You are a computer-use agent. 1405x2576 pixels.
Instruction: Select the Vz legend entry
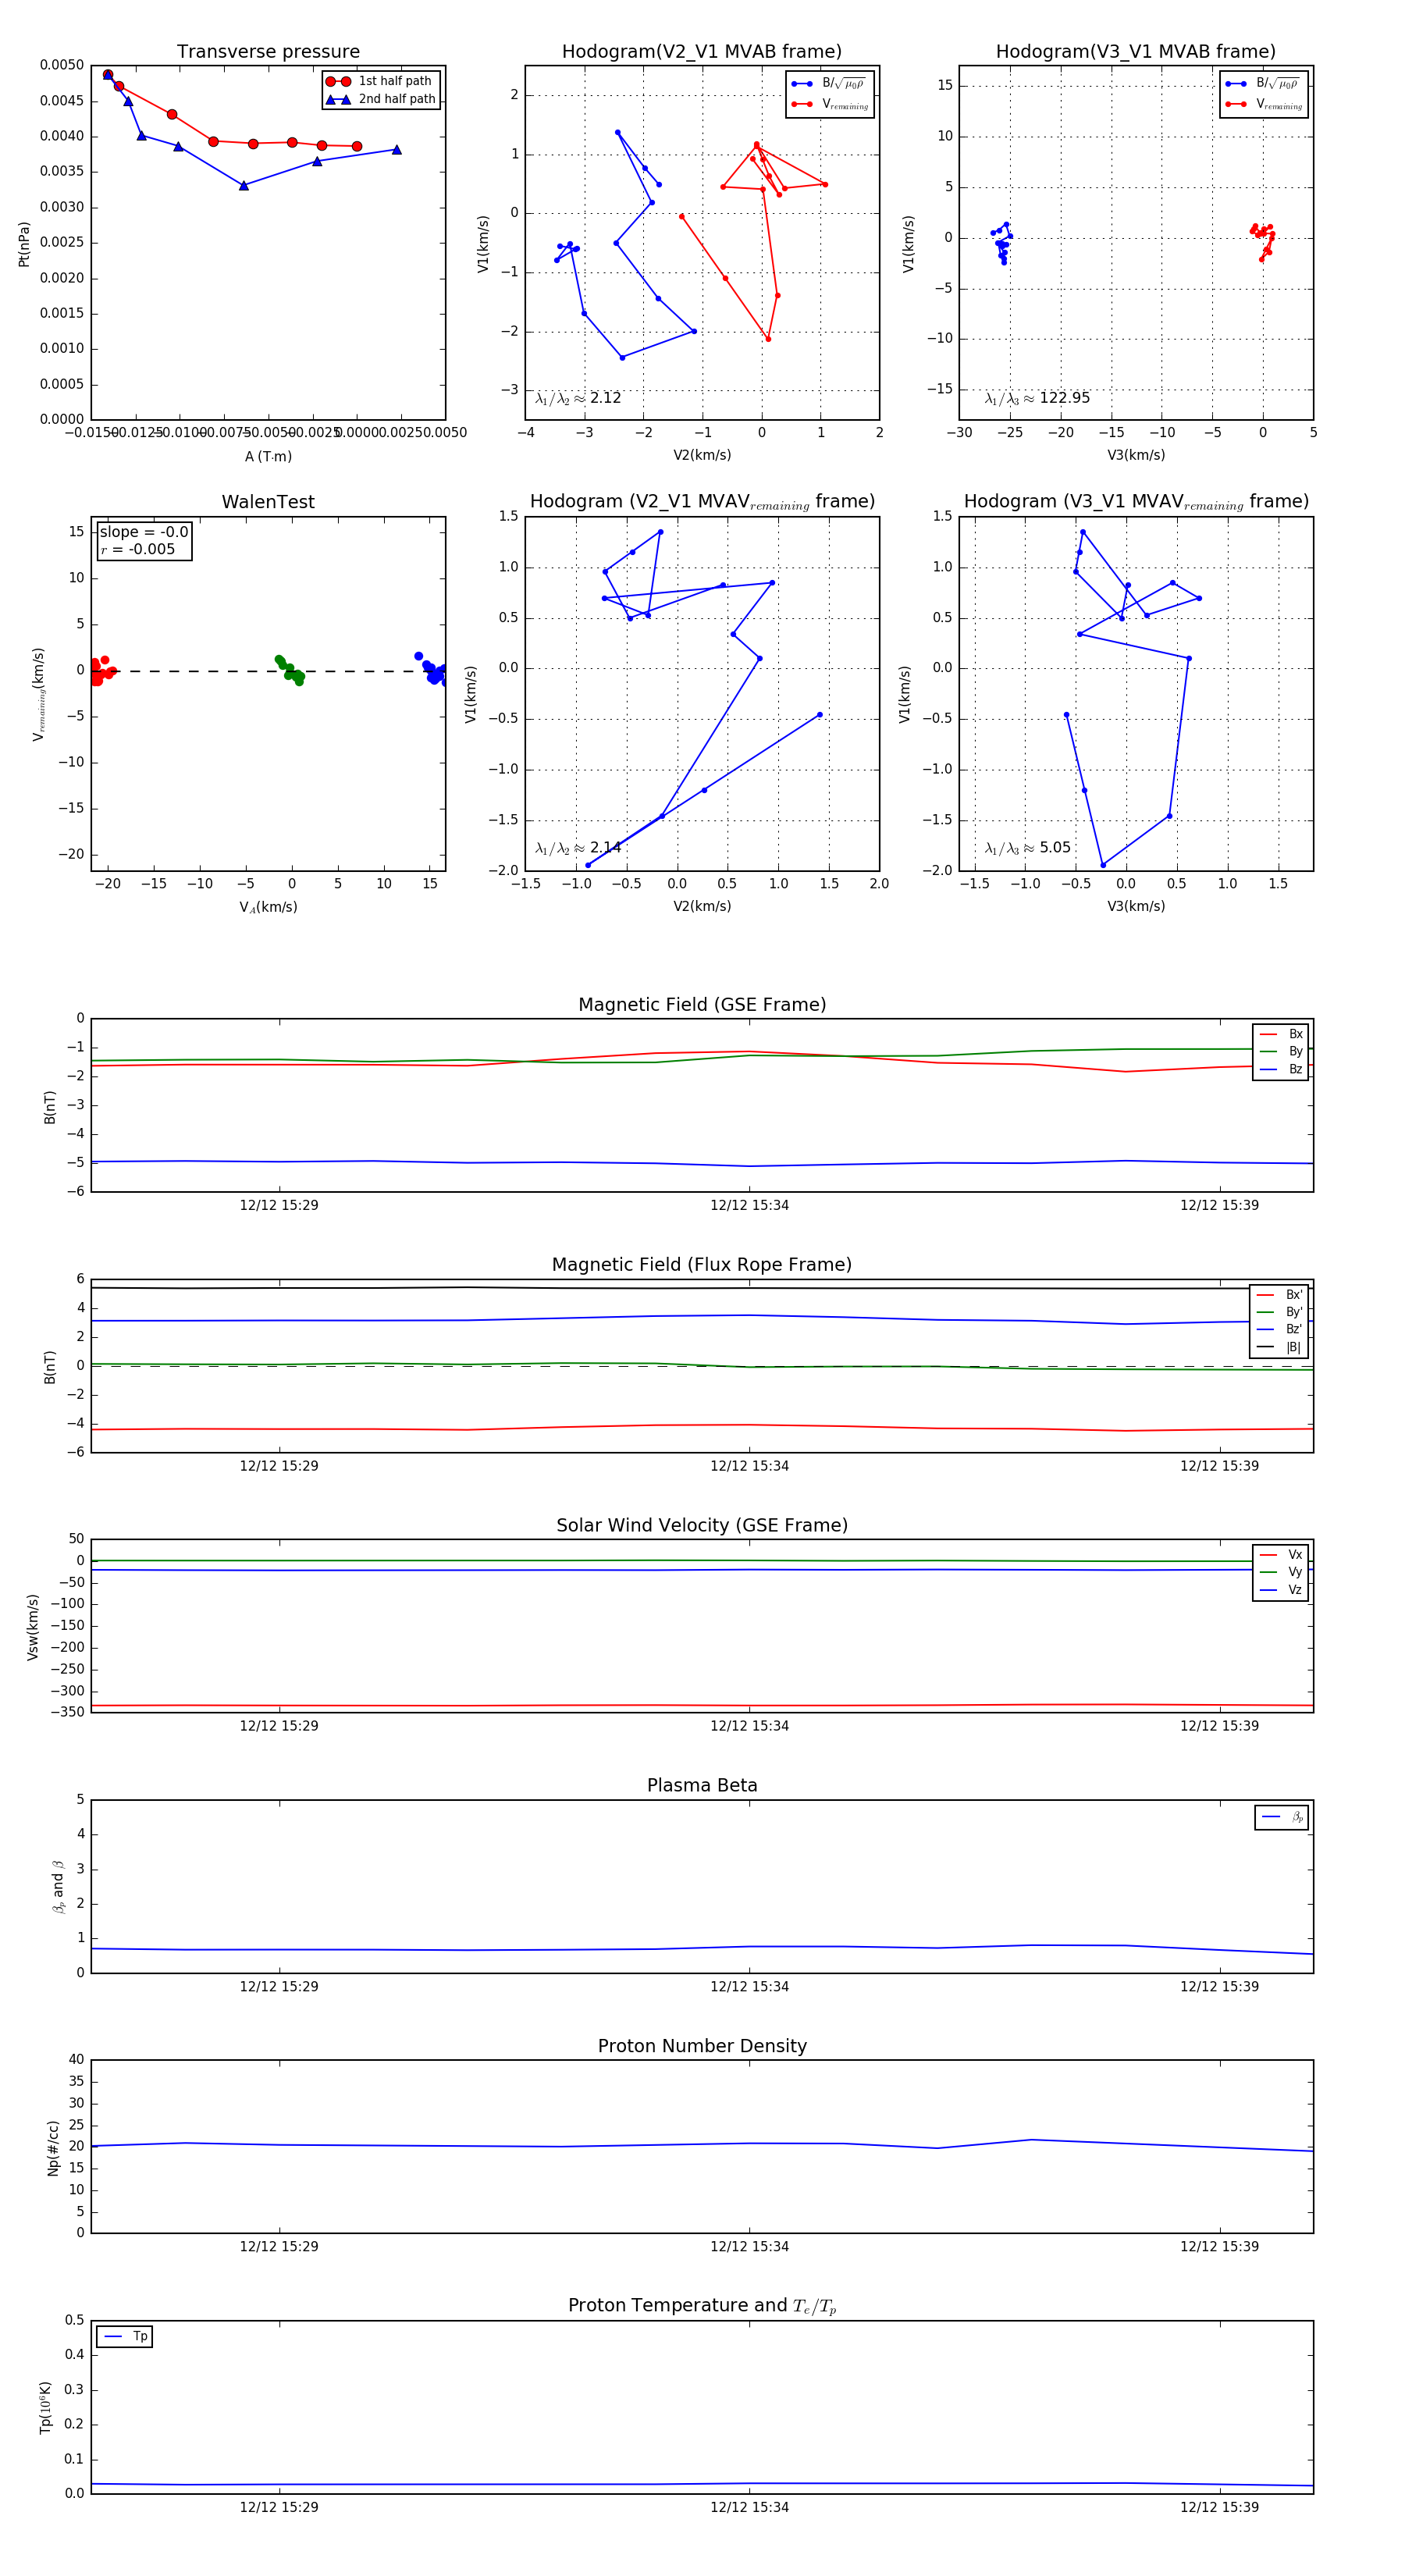(1281, 1590)
